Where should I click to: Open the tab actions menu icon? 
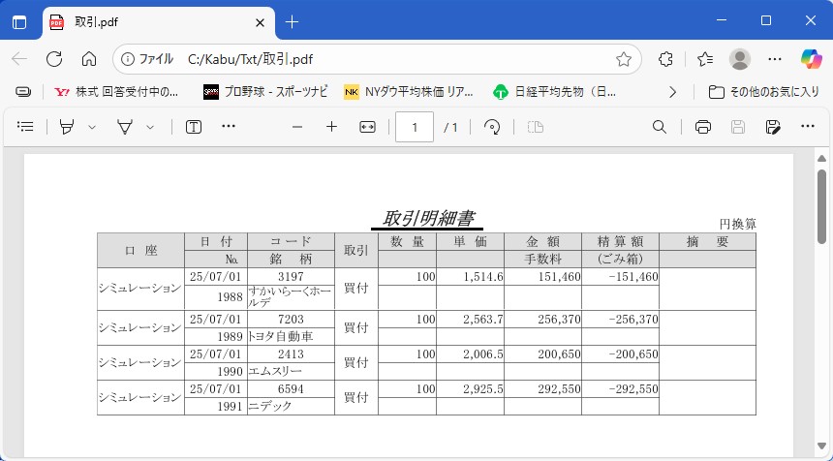(19, 22)
